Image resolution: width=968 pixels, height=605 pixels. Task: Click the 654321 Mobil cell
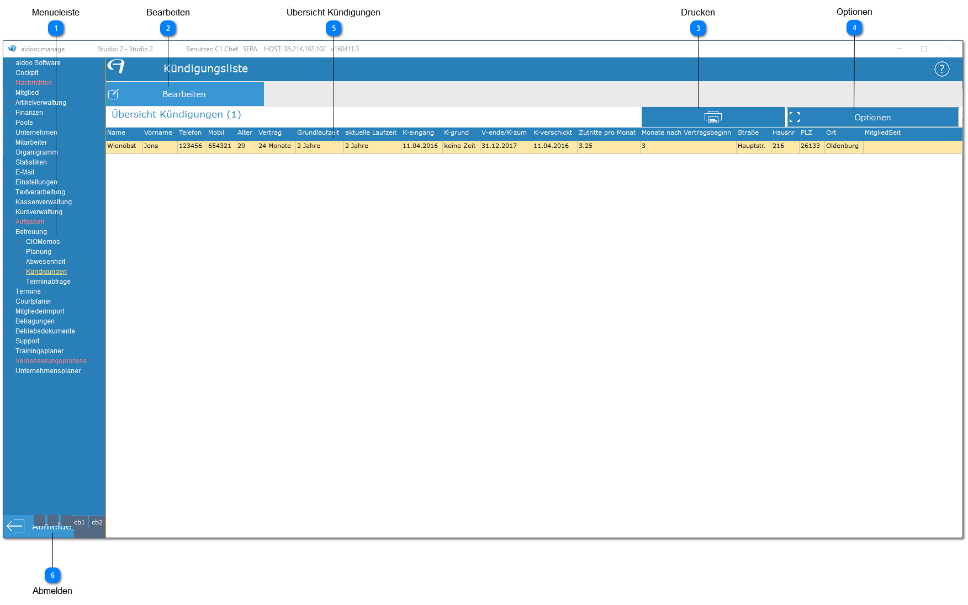click(221, 146)
